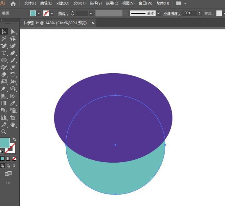Viewport: 225px width, 206px height.
Task: Open the teal fill color dropdown
Action: pos(39,13)
